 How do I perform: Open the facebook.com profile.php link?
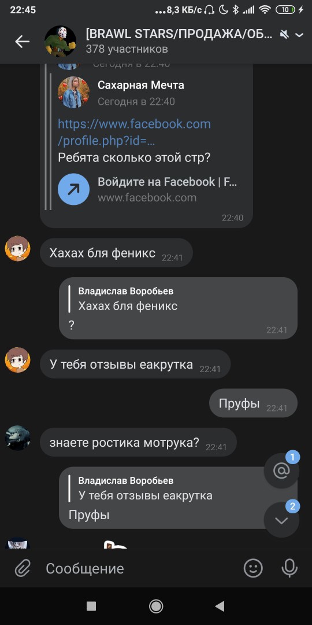point(134,133)
